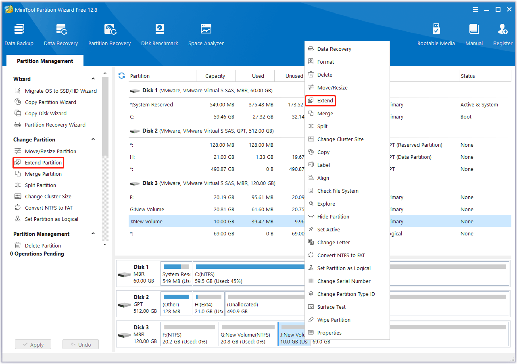Select the Disk 2 header row

[x=320, y=131]
